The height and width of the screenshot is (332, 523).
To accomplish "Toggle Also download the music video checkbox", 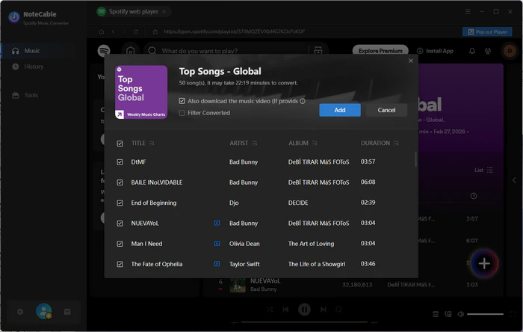I will click(x=182, y=101).
